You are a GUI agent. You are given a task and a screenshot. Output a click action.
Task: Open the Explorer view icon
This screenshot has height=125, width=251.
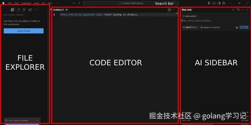click(x=12, y=10)
